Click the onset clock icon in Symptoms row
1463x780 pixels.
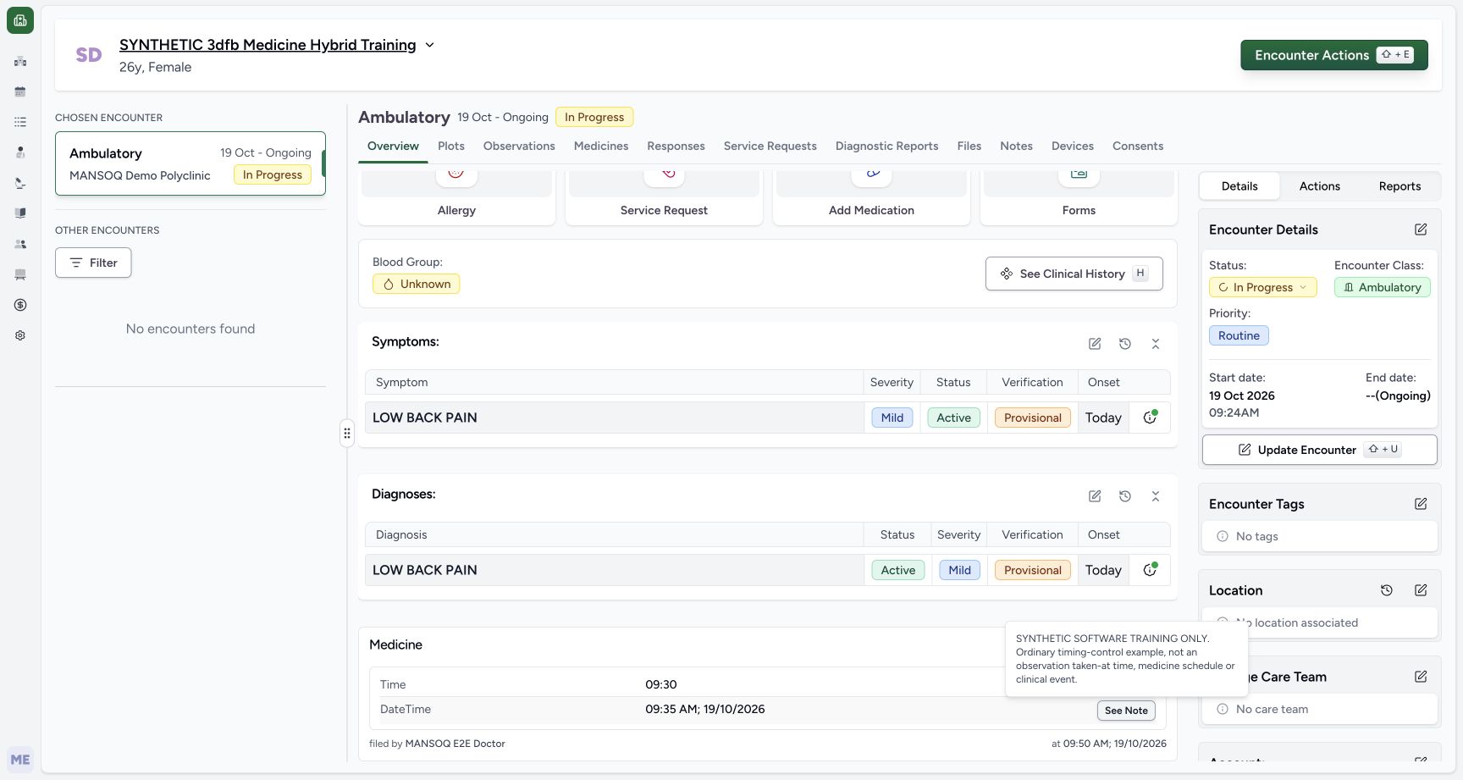[1150, 418]
